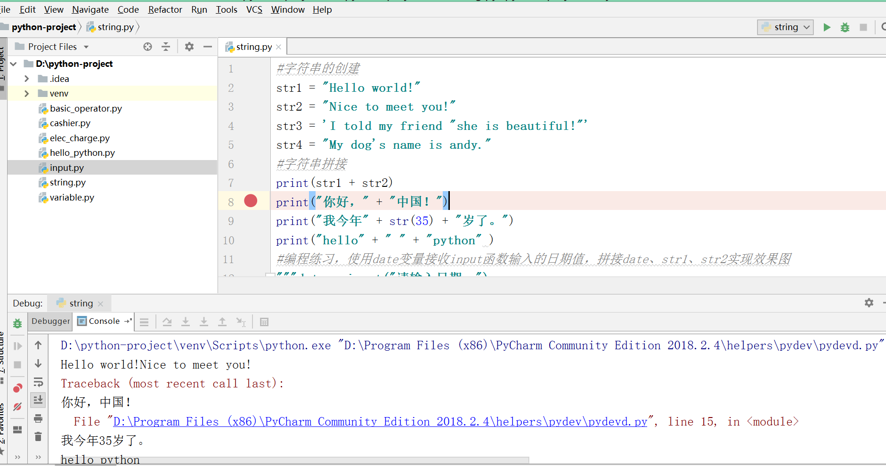Toggle scroll to end of console
This screenshot has height=466, width=886.
point(38,400)
